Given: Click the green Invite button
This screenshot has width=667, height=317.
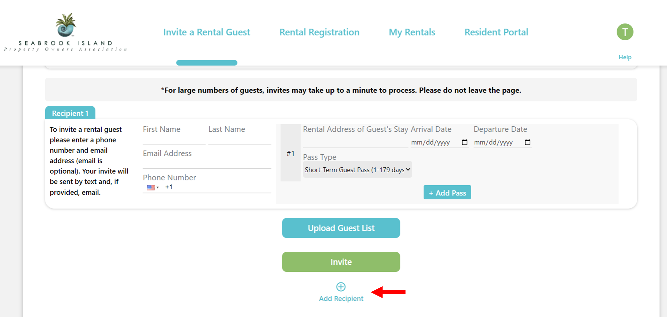Looking at the screenshot, I should tap(341, 262).
